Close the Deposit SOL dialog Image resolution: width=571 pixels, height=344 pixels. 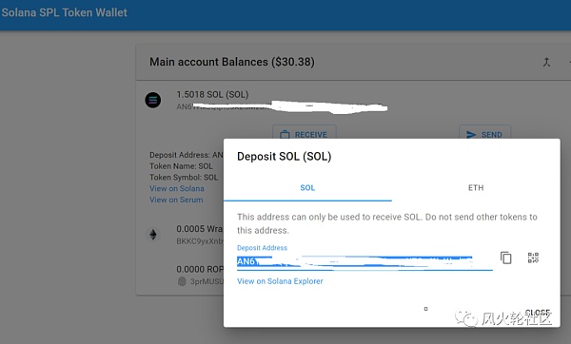coord(538,313)
